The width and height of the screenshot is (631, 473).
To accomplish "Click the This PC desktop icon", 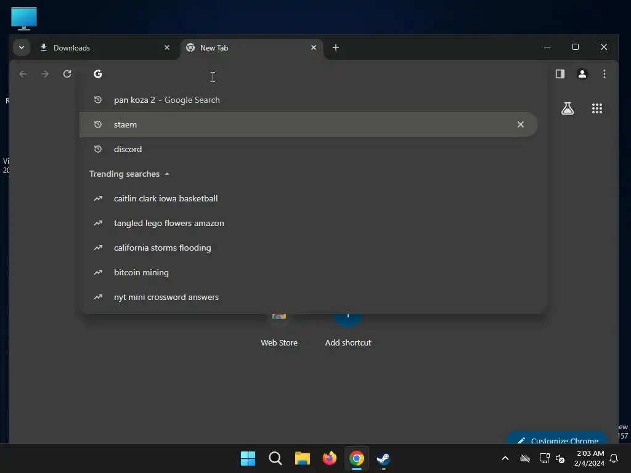I will [24, 18].
